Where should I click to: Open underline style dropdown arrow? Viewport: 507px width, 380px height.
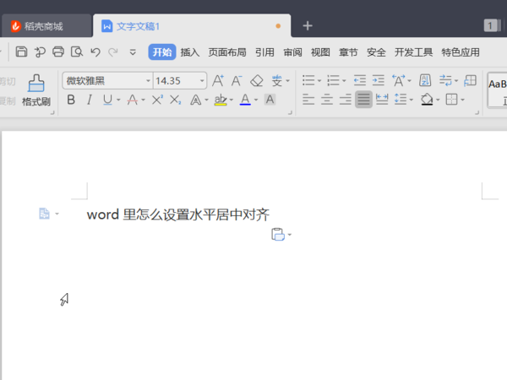tap(118, 100)
